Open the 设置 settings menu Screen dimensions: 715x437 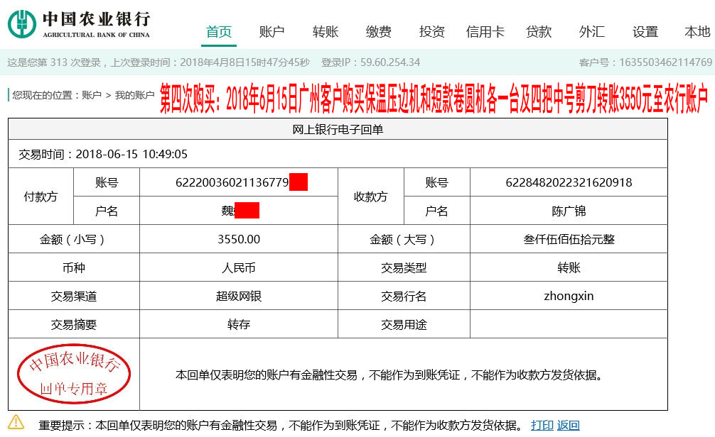(x=644, y=31)
